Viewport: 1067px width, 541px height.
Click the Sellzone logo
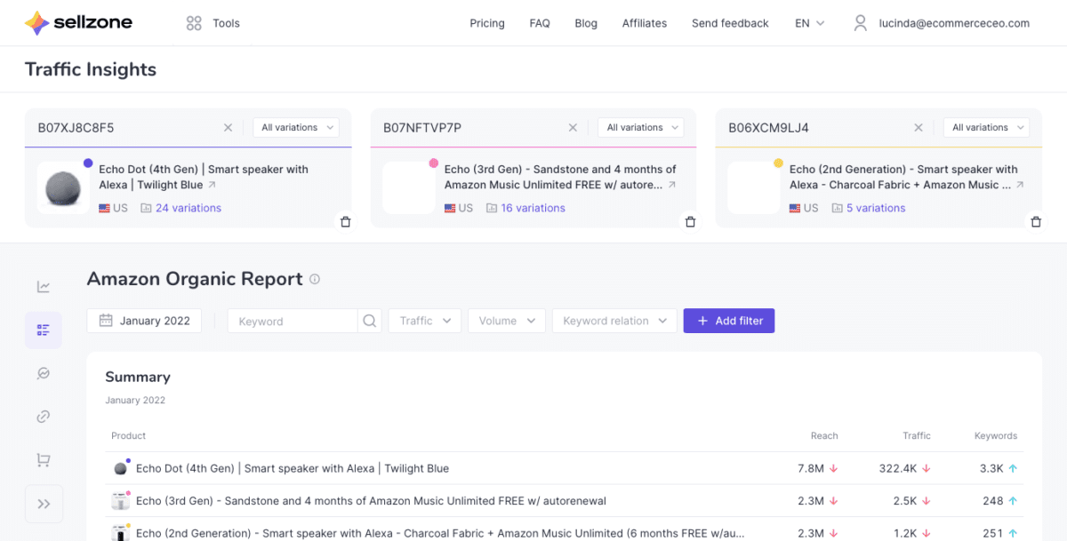point(78,23)
